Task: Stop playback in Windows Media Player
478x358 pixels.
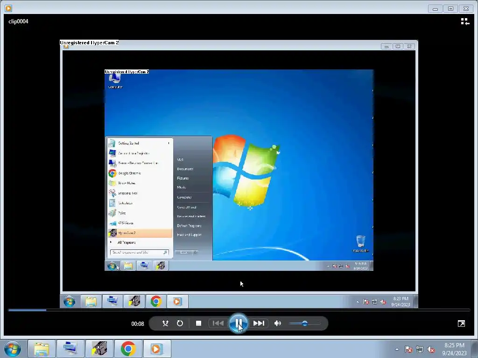Action: tap(198, 324)
